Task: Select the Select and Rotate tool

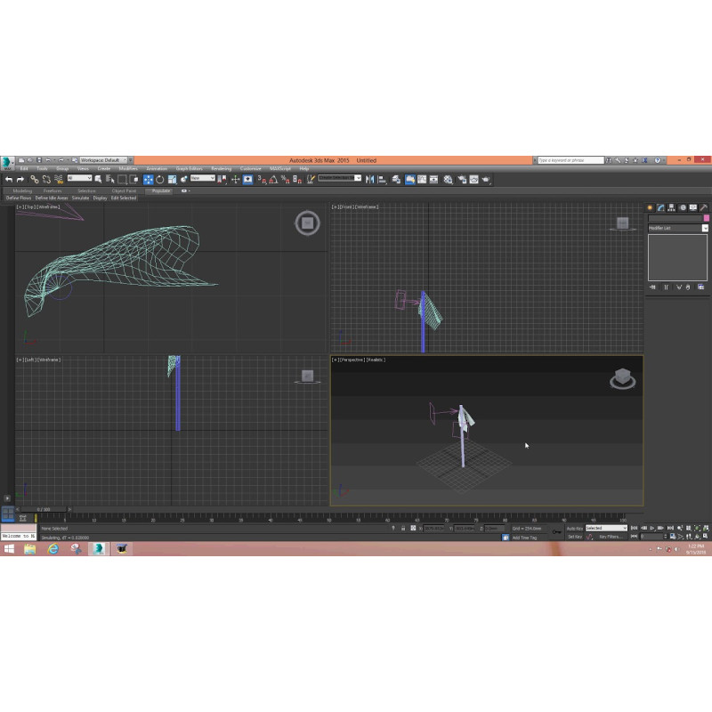Action: 159,179
